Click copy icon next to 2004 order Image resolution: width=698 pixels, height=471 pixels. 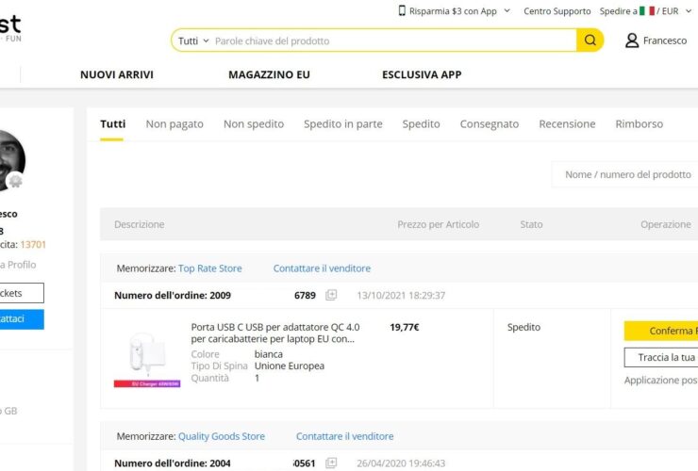[x=331, y=463]
